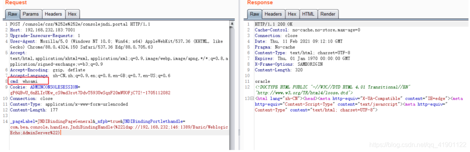Collapse the html tag fold marker on line 13
The width and height of the screenshot is (470, 152).
click(x=252, y=99)
